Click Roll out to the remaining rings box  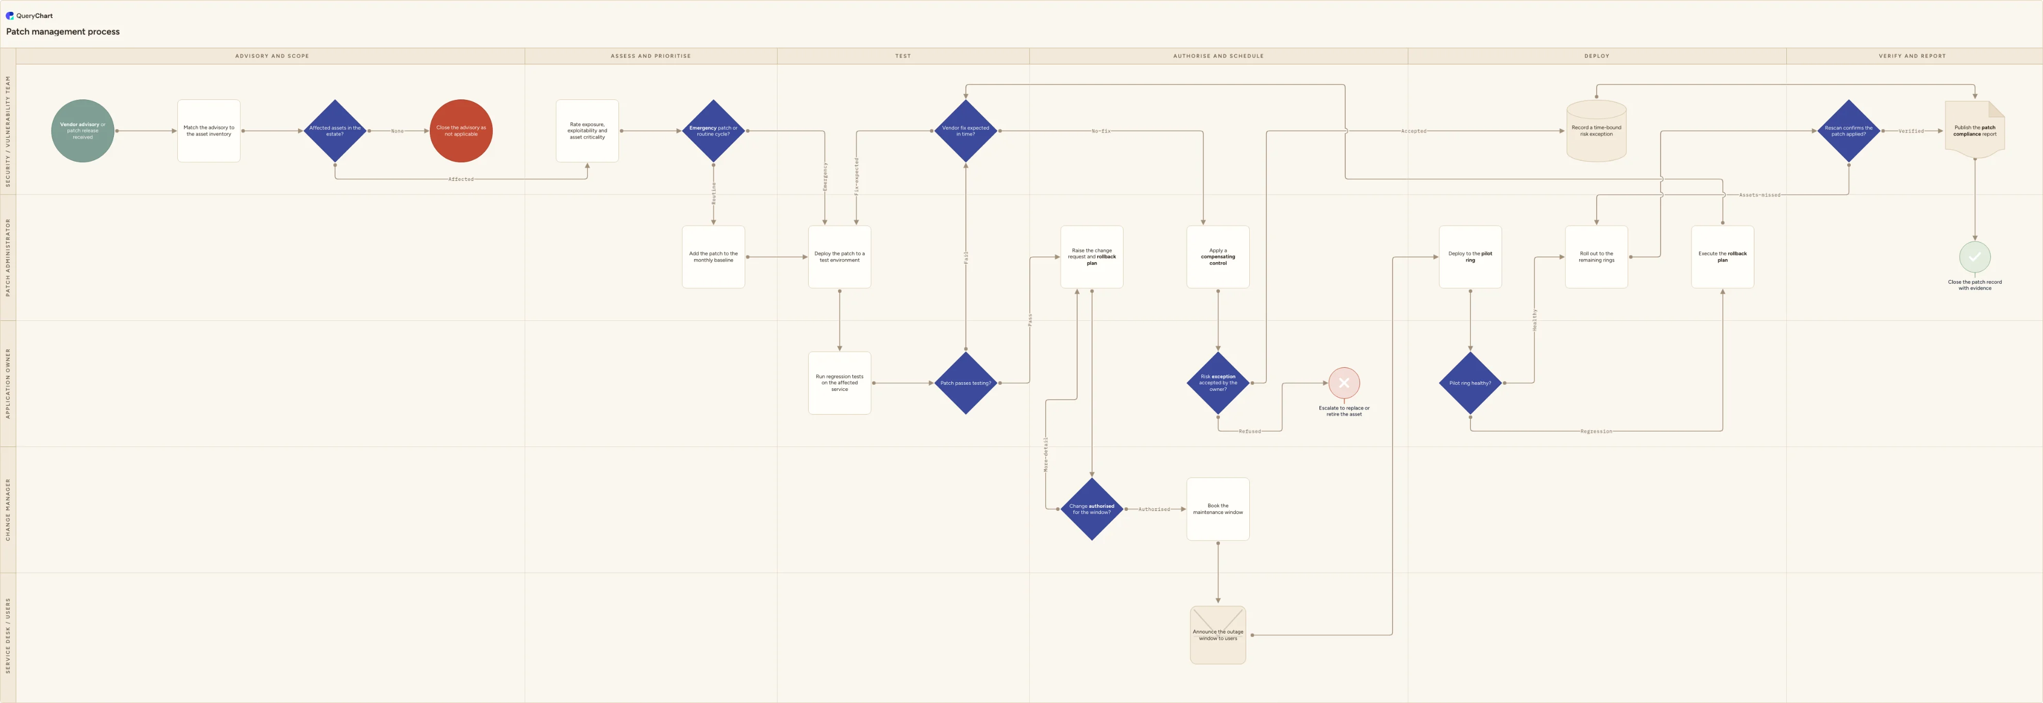(x=1596, y=257)
